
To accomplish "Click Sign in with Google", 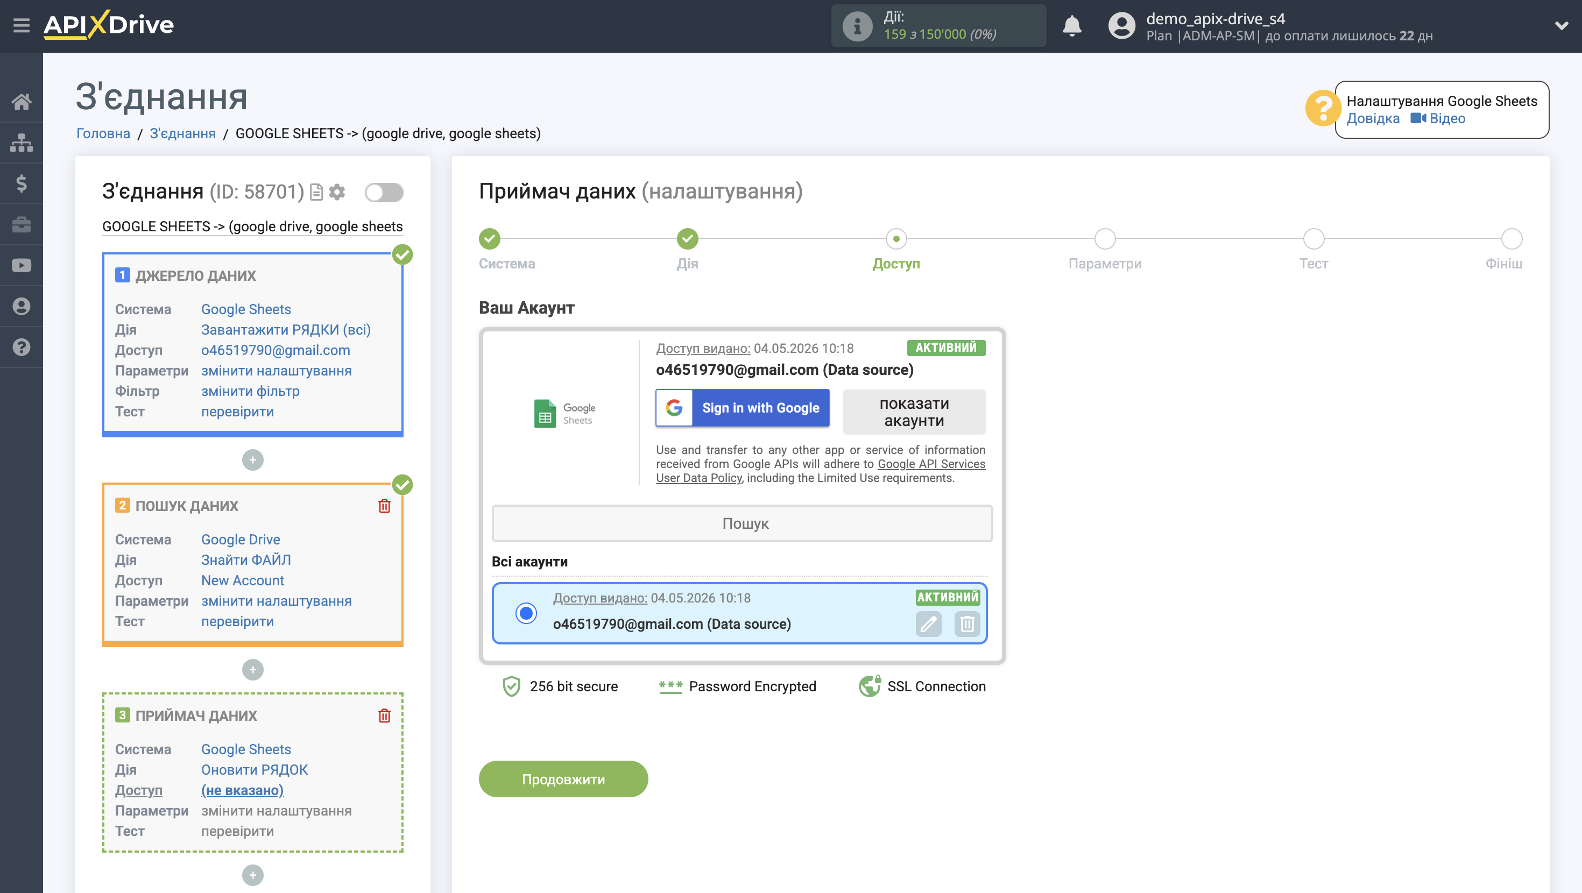I will pyautogui.click(x=742, y=408).
